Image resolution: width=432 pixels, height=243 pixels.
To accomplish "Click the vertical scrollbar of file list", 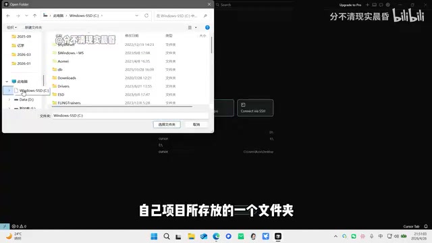I will coord(211,45).
